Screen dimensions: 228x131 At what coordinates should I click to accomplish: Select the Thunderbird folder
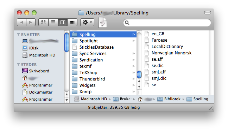(x=103, y=79)
